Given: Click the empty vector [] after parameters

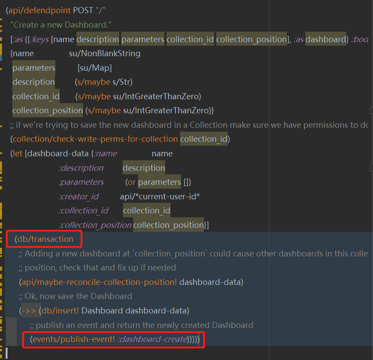Looking at the screenshot, I should point(186,182).
